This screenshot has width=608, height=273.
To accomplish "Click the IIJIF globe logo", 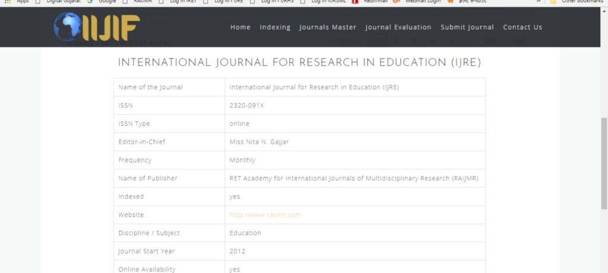I will click(97, 27).
